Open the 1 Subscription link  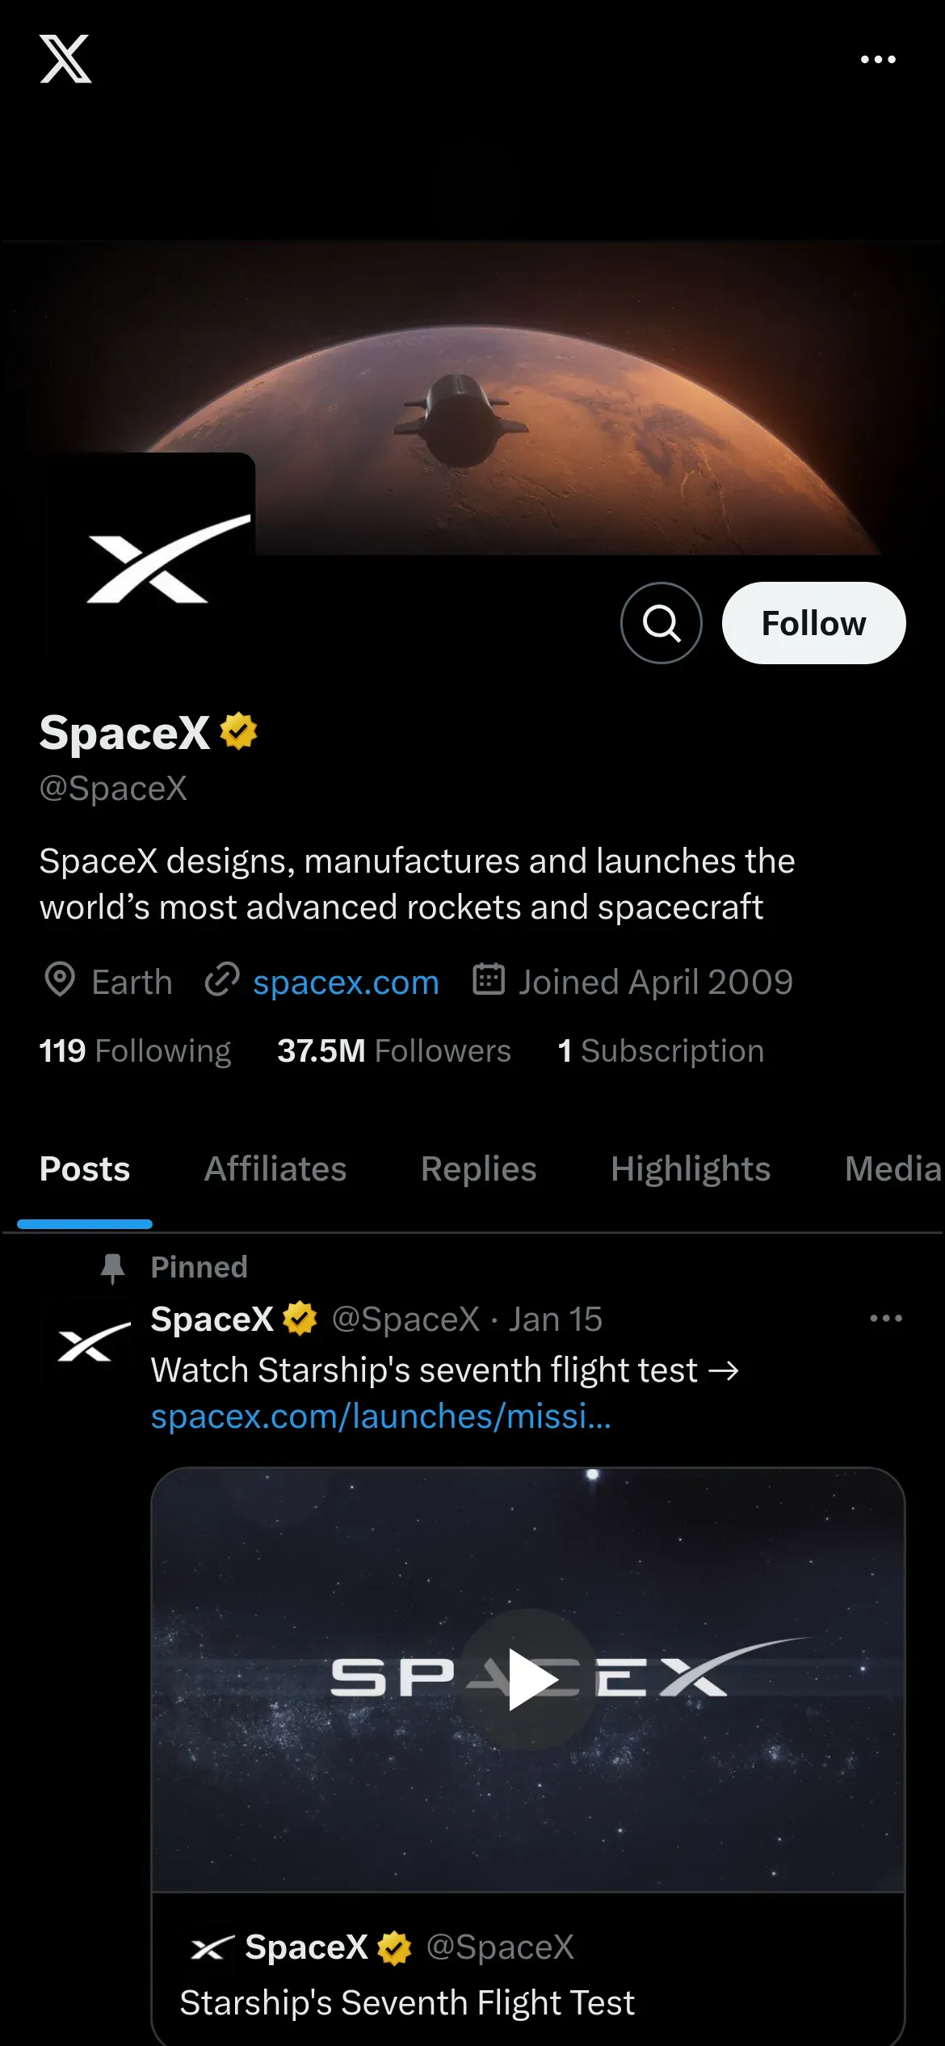tap(661, 1051)
